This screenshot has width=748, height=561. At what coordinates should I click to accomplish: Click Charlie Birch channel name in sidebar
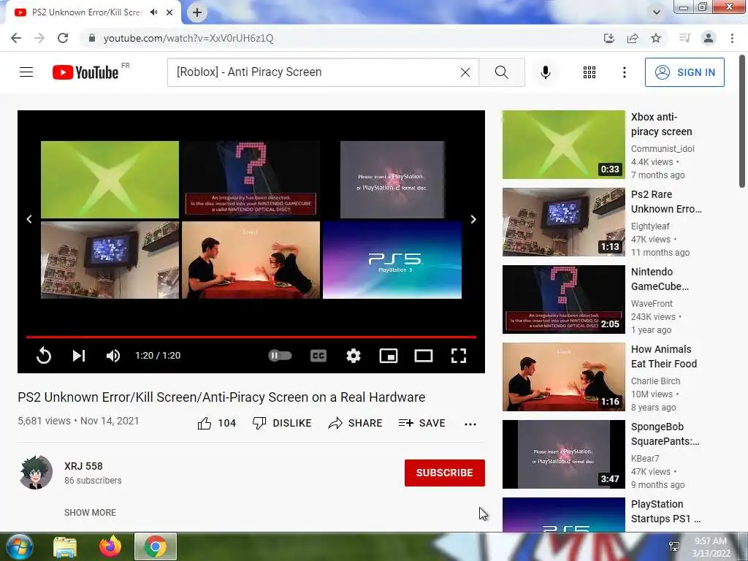tap(655, 381)
